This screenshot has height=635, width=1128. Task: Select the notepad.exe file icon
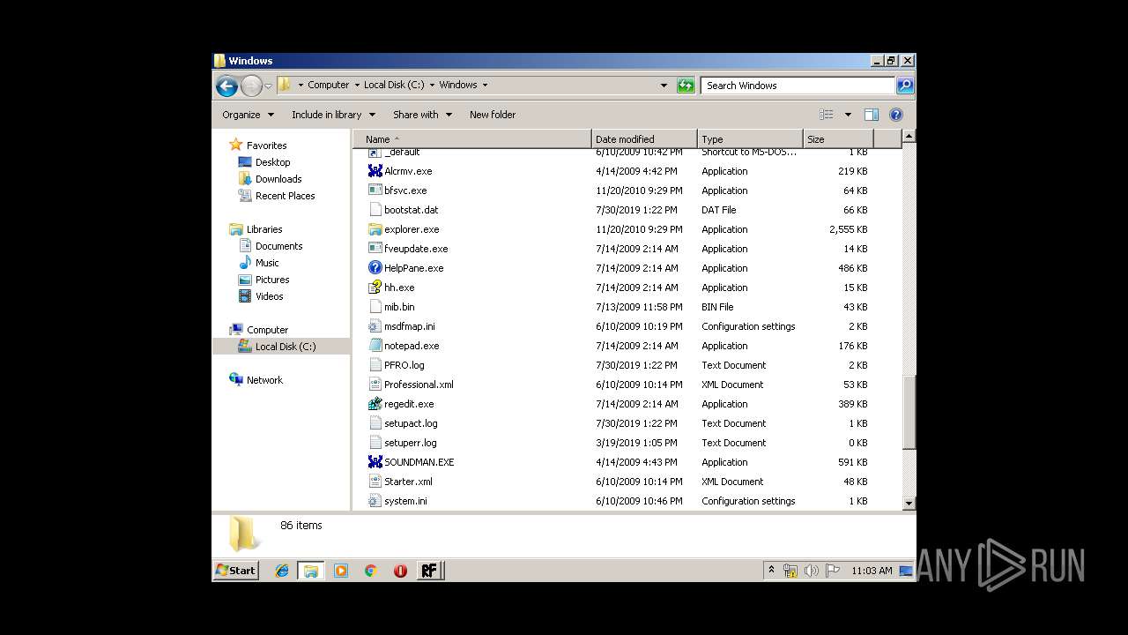(375, 346)
